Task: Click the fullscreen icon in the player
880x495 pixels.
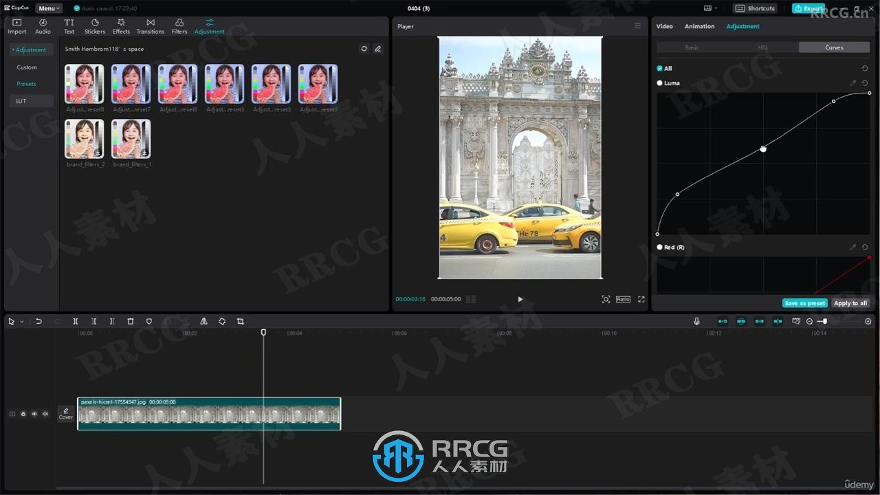Action: [x=641, y=299]
